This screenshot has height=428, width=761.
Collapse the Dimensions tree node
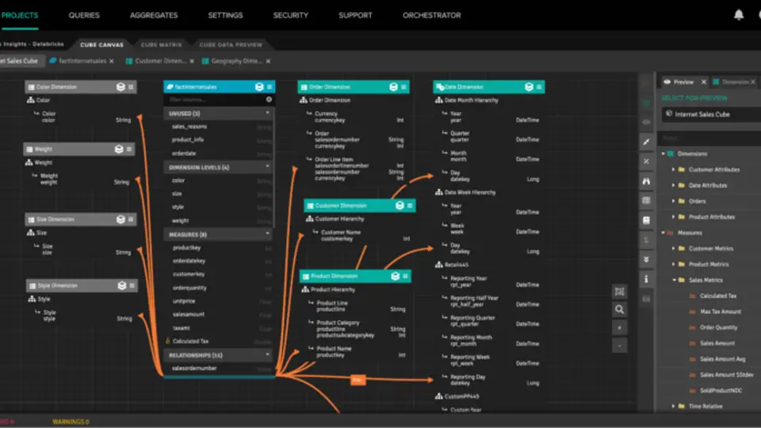point(663,154)
